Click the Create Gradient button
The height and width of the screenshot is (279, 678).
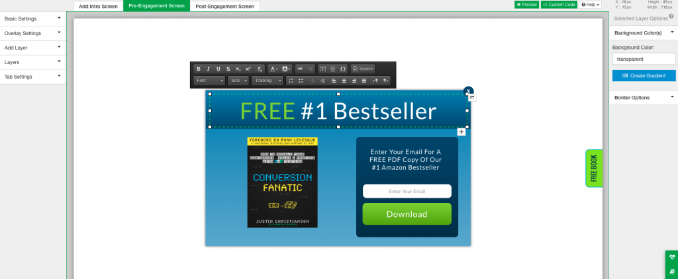644,75
